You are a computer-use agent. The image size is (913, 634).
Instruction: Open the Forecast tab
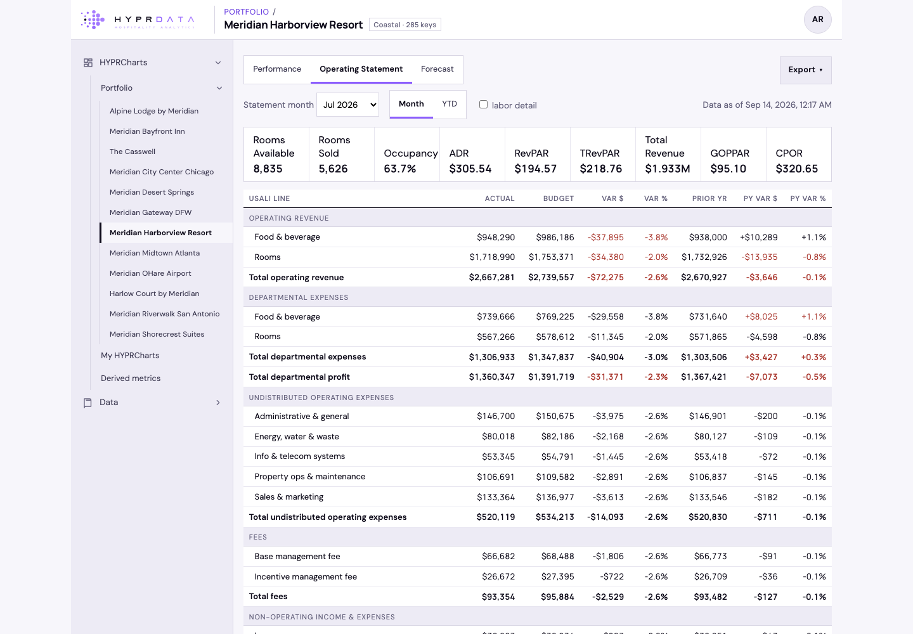(437, 69)
